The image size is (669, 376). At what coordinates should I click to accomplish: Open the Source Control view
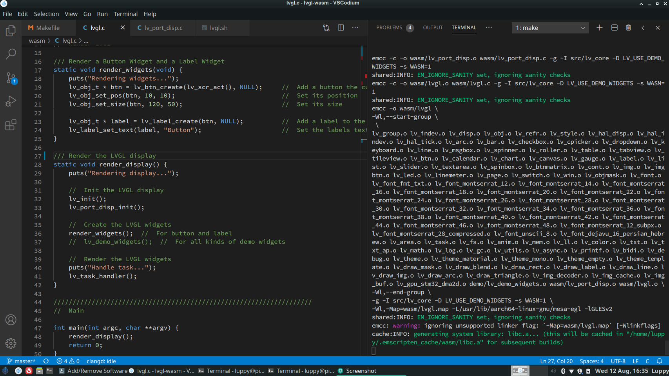[x=11, y=78]
